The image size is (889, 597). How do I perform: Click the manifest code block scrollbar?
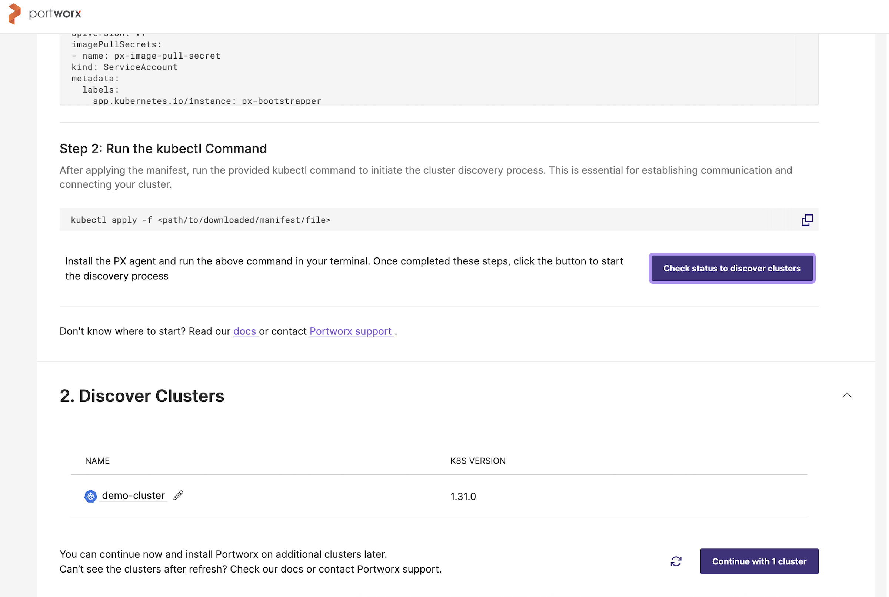pos(806,69)
